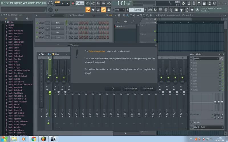The image size is (228, 142).
Task: Click the Playlist magnet snap icon
Action: (119, 15)
